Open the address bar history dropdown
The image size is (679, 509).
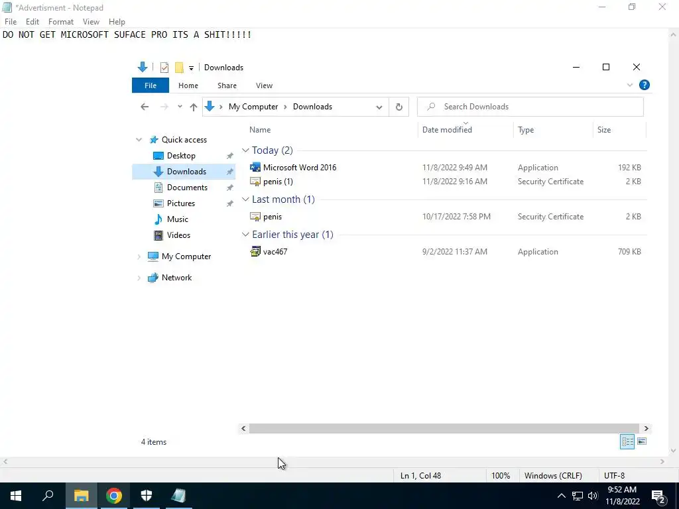coord(379,107)
